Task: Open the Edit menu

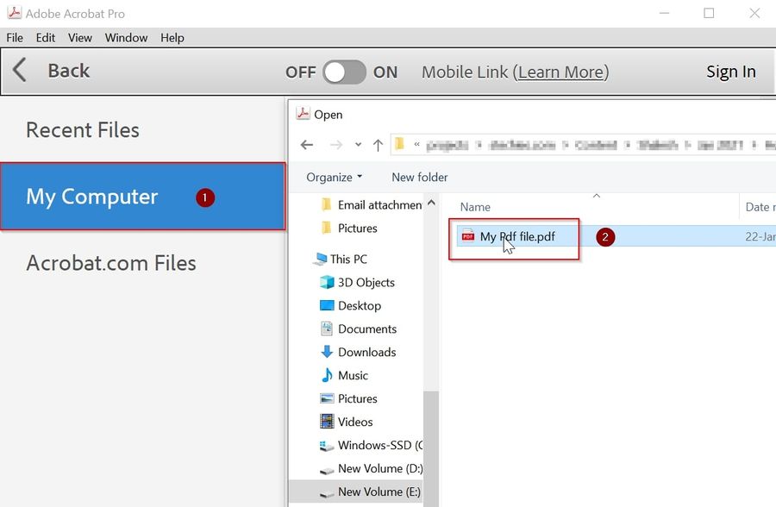Action: (x=45, y=38)
